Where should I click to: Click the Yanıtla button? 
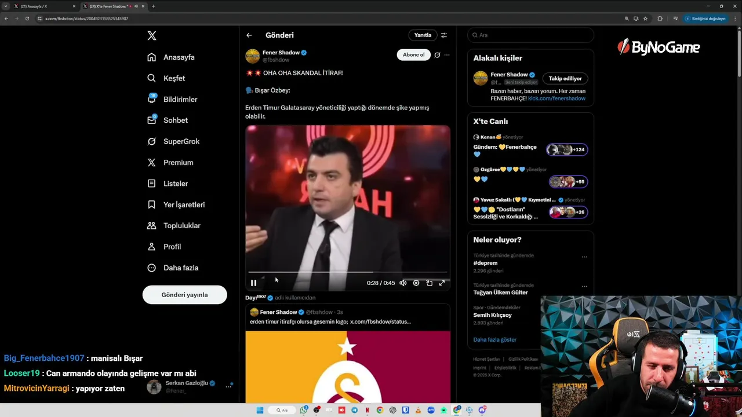pyautogui.click(x=423, y=35)
